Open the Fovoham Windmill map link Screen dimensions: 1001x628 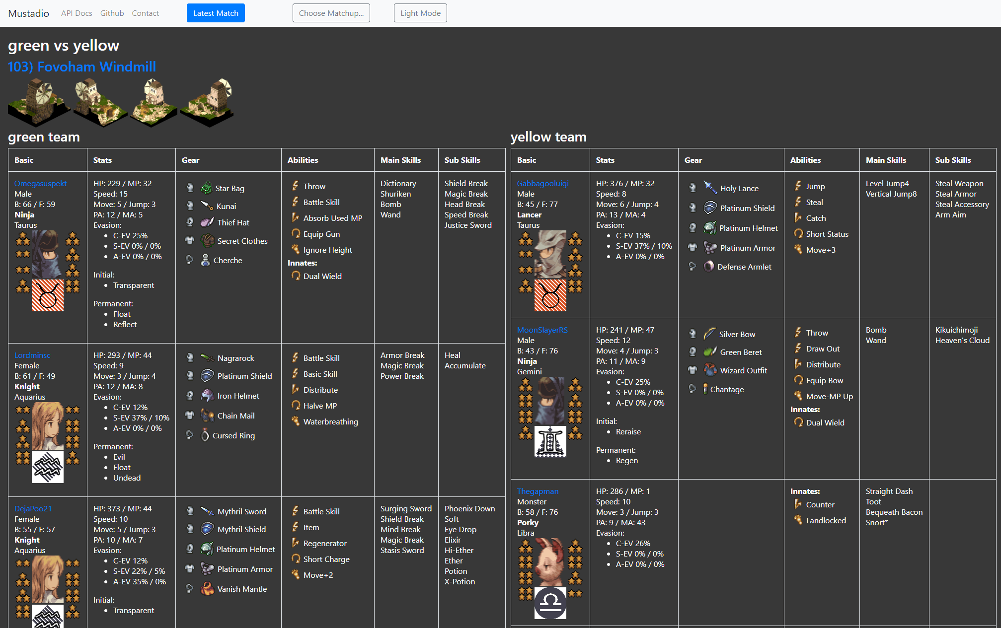[x=82, y=67]
